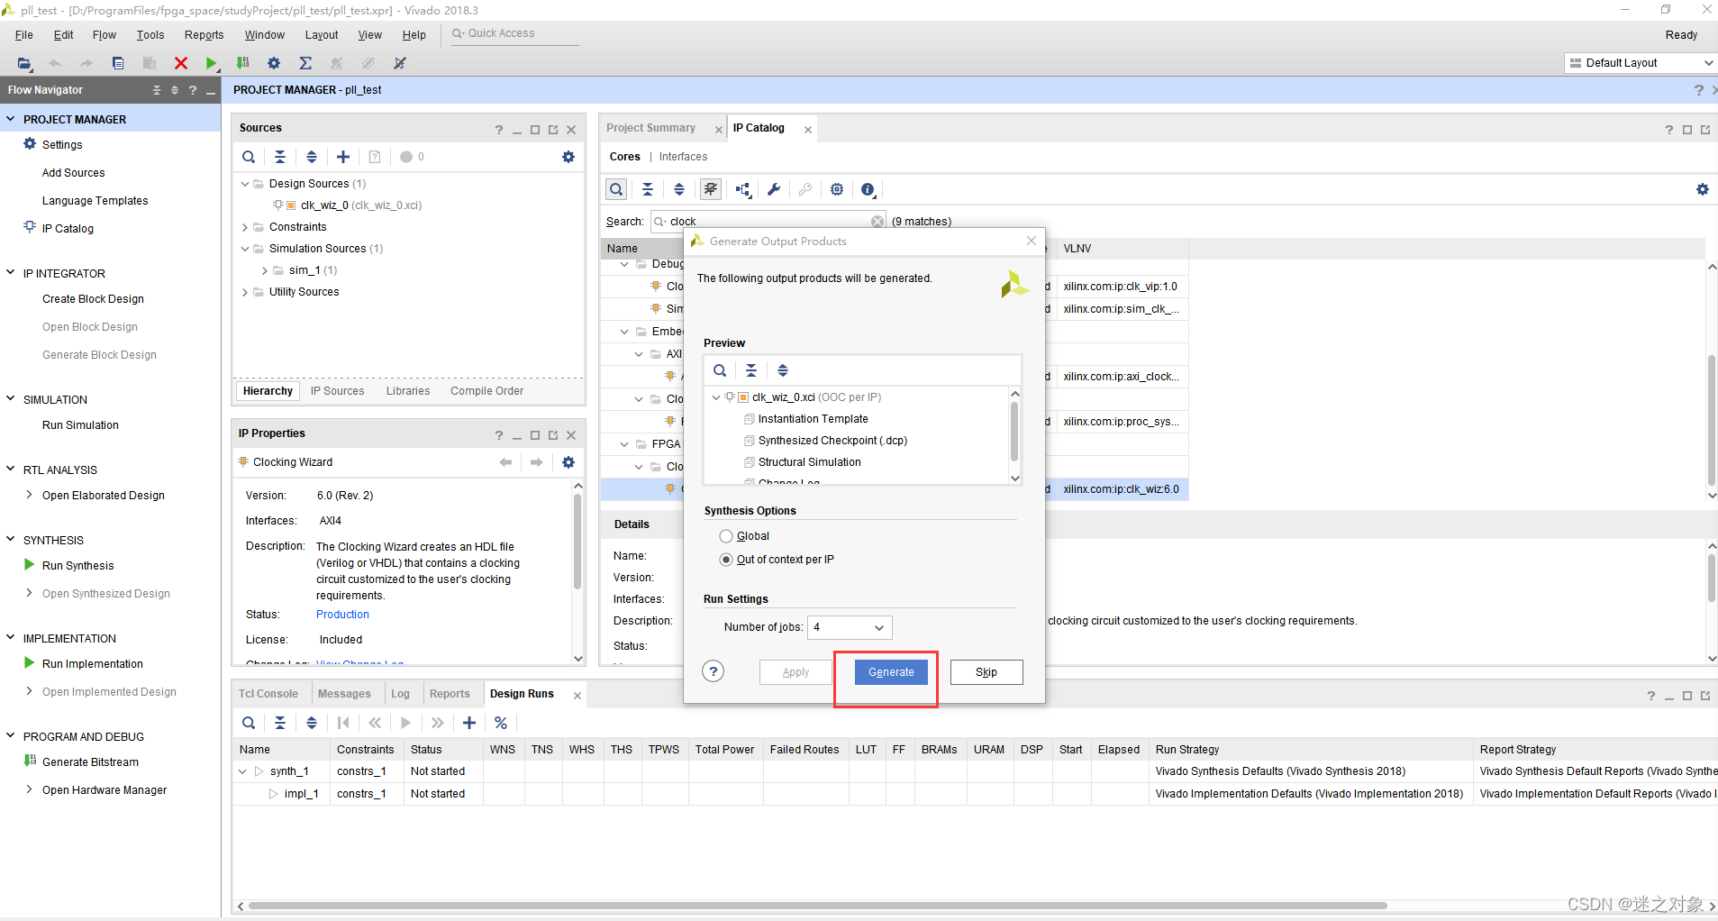Go back in IP Properties panel
Image resolution: width=1718 pixels, height=921 pixels.
pyautogui.click(x=505, y=462)
